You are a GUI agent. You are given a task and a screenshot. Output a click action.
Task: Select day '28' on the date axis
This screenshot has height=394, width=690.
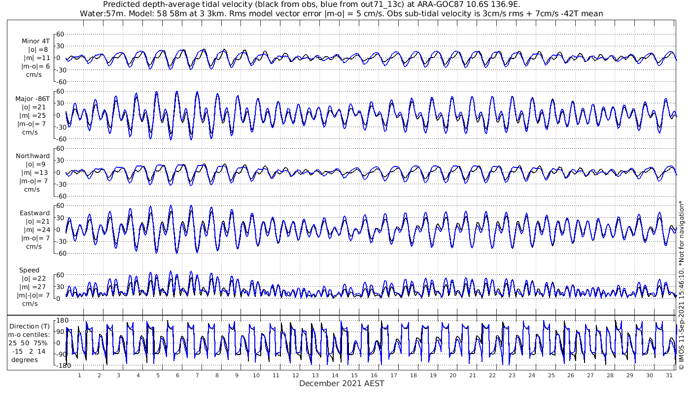(x=610, y=375)
